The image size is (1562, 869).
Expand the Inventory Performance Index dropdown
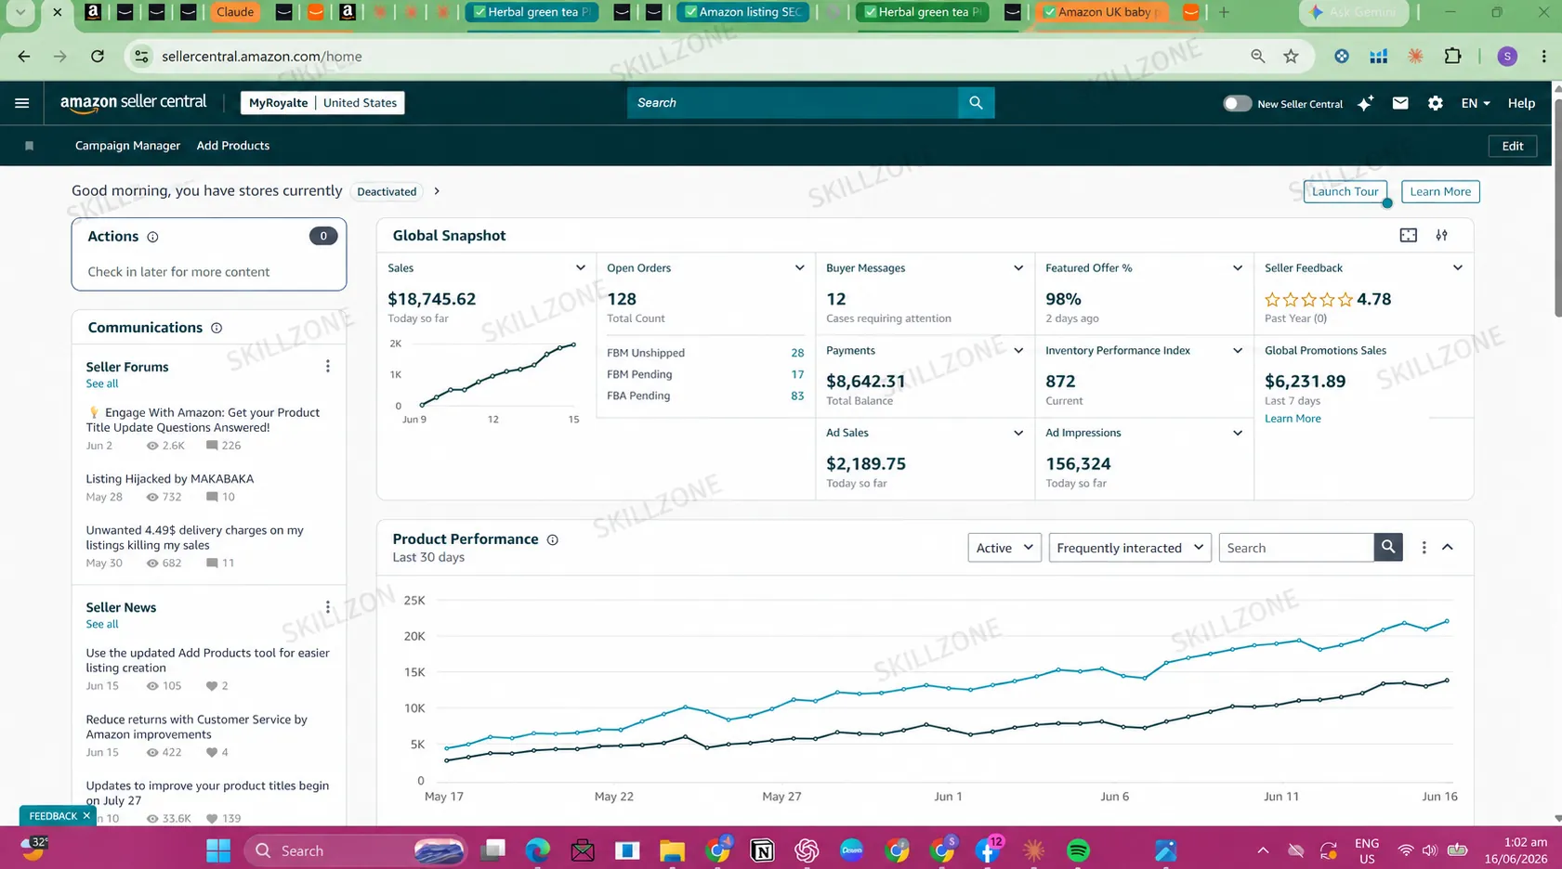point(1238,351)
